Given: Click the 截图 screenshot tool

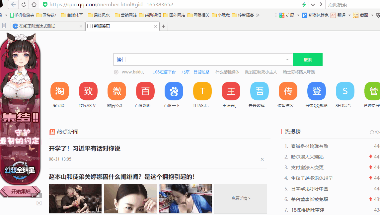Looking at the screenshot, I should point(361,15).
